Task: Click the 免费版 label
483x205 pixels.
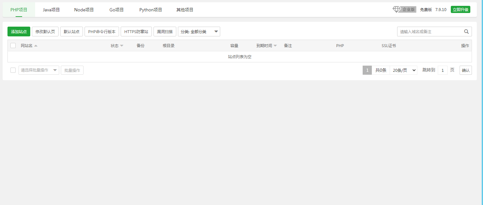Action: [426, 10]
